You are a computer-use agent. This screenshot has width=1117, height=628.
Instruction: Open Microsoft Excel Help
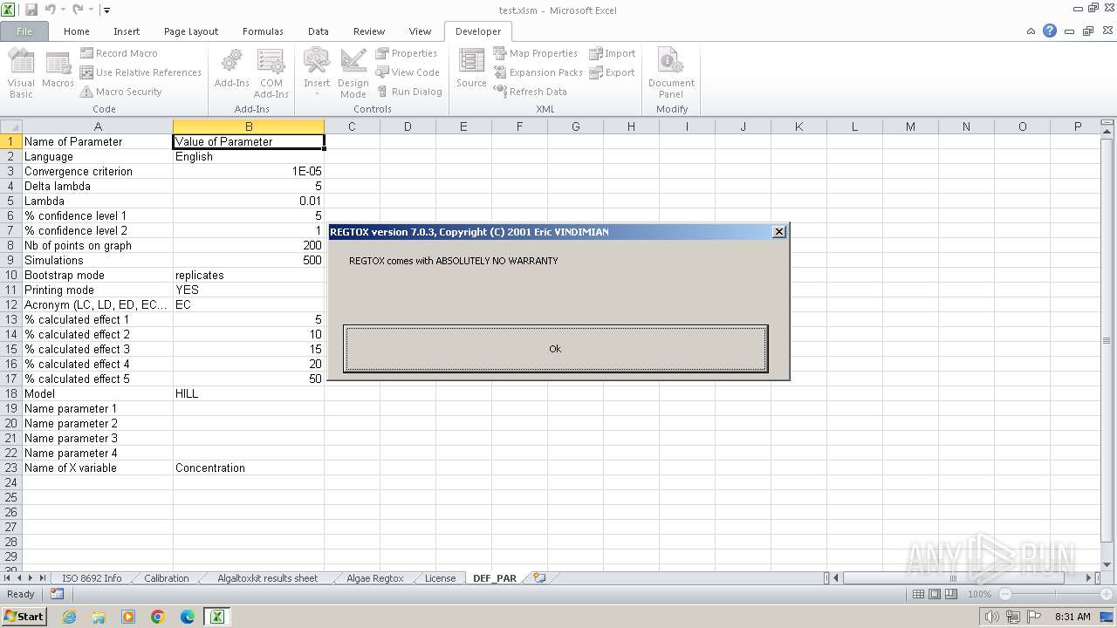(1050, 31)
